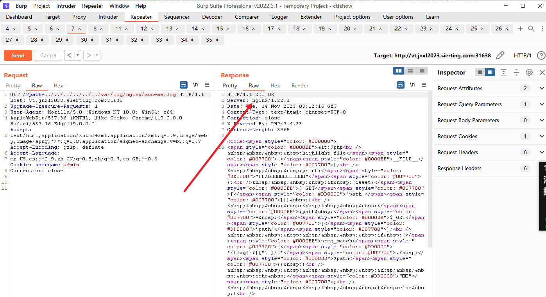Toggle non-printable characters in Request editor
The width and height of the screenshot is (546, 297).
195,85
